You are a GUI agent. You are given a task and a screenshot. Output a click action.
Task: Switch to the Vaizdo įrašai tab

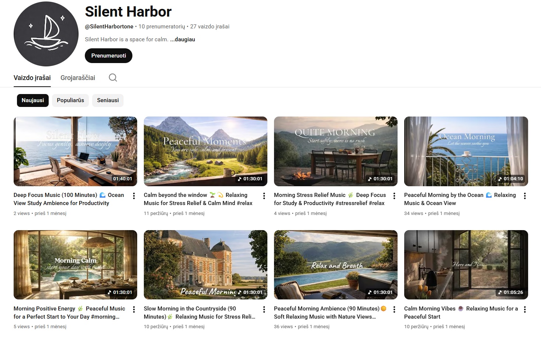[32, 78]
